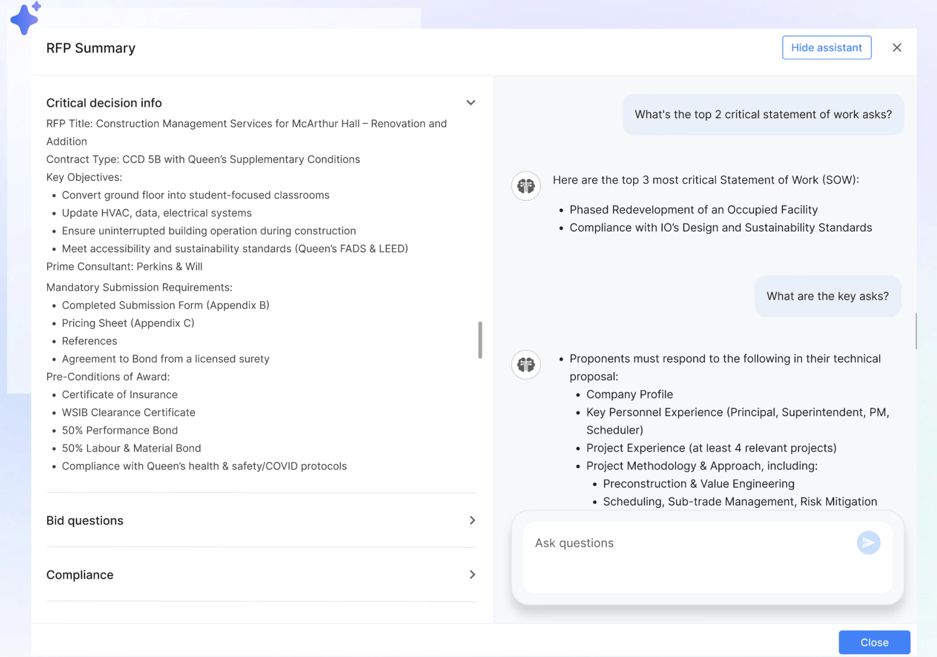The image size is (937, 657).
Task: Click the send message paper-plane icon
Action: click(x=868, y=543)
